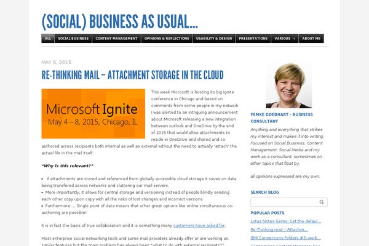
Task: Click the (Social) Business As Usual site title
Action: coord(120,22)
